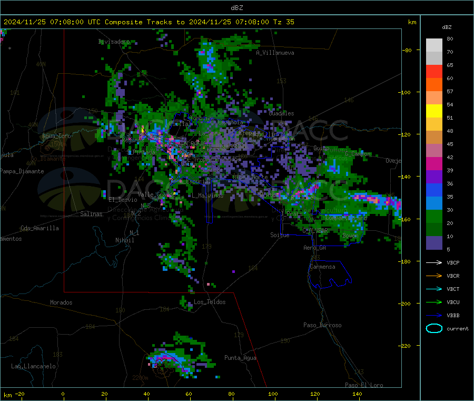Select the magenta 39-42 dBZ swatch
Screen dimensions: 474x401
[434, 163]
